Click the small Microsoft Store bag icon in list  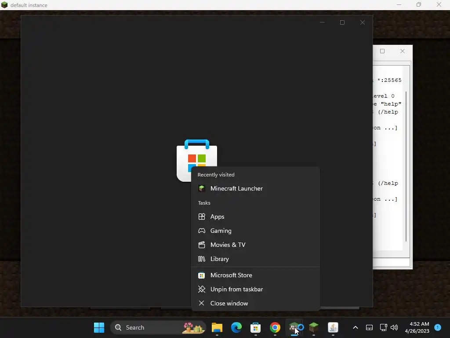pyautogui.click(x=201, y=276)
